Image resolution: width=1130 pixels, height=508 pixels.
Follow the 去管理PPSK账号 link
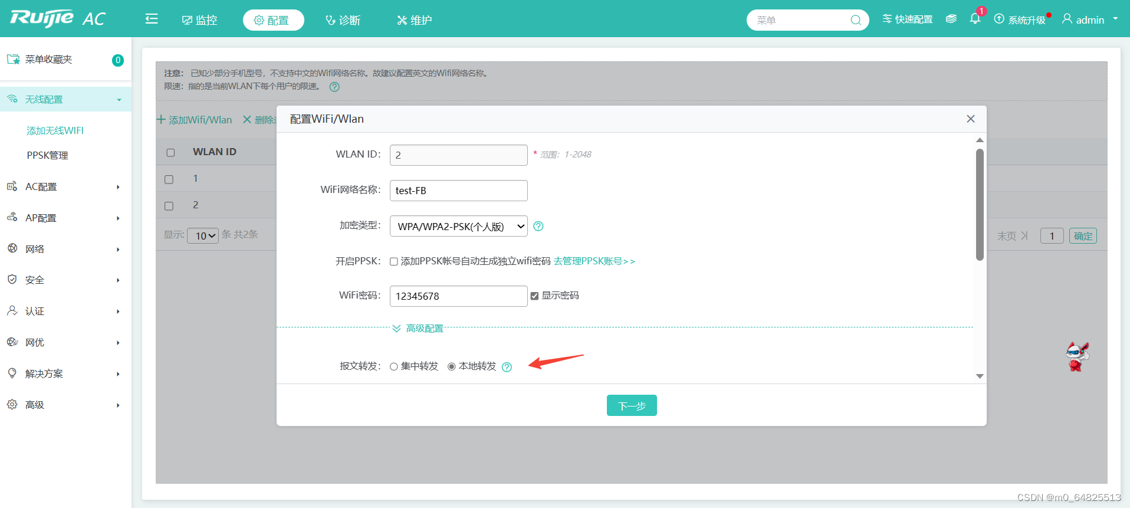click(594, 261)
